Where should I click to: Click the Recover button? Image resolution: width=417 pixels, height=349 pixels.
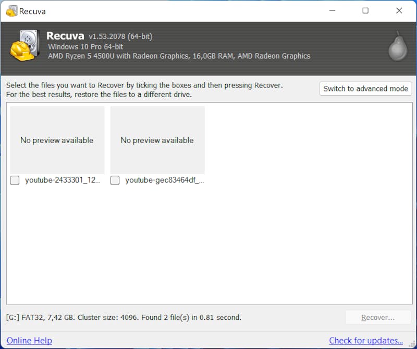click(378, 317)
